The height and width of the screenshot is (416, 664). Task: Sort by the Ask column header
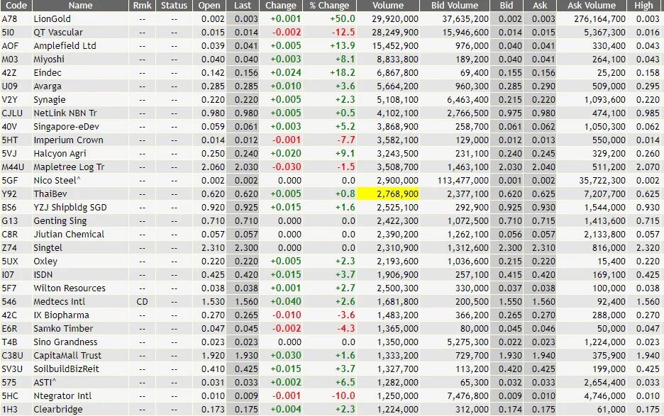[x=540, y=6]
